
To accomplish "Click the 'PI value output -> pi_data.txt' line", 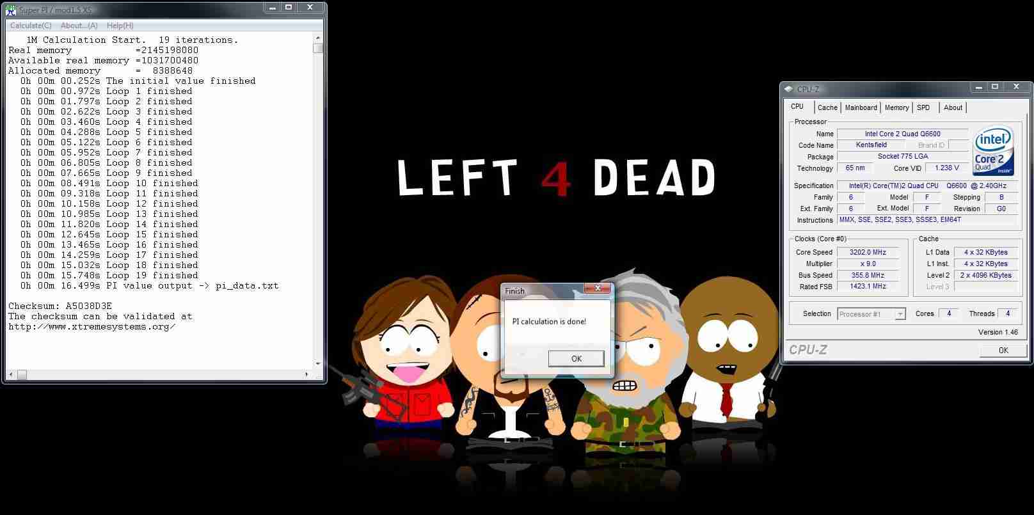I will [x=149, y=286].
